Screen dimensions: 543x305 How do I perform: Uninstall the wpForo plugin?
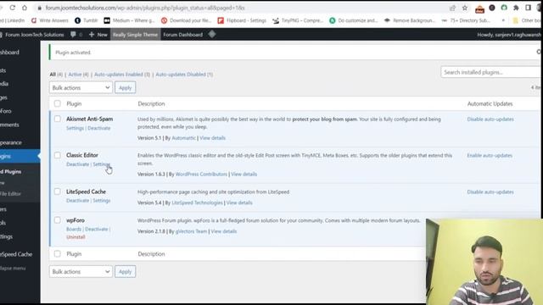click(76, 237)
